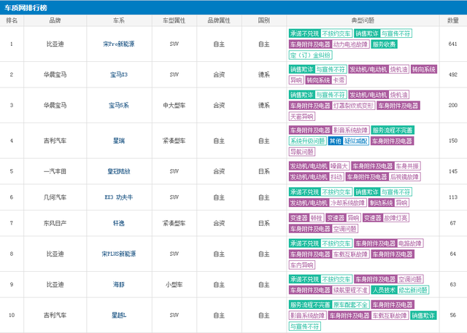Click the 典型问题 column header
This screenshot has width=467, height=333.
[x=363, y=20]
